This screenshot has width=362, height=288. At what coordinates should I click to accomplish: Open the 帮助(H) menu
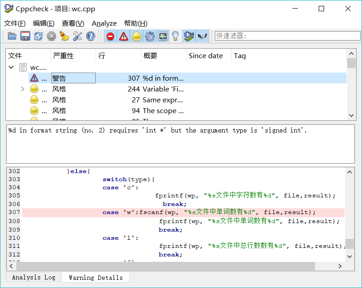(x=136, y=23)
